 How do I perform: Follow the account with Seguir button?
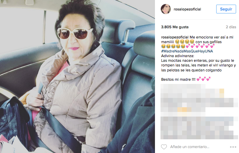226,9
